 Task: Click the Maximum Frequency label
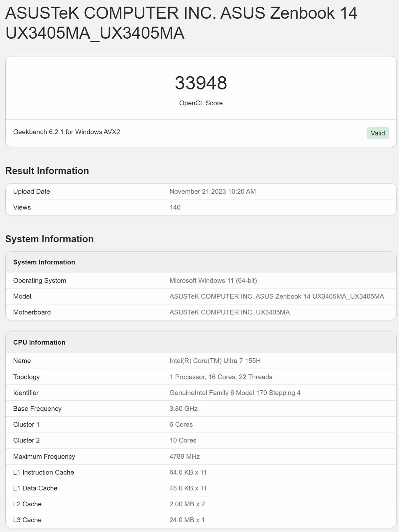click(x=44, y=456)
